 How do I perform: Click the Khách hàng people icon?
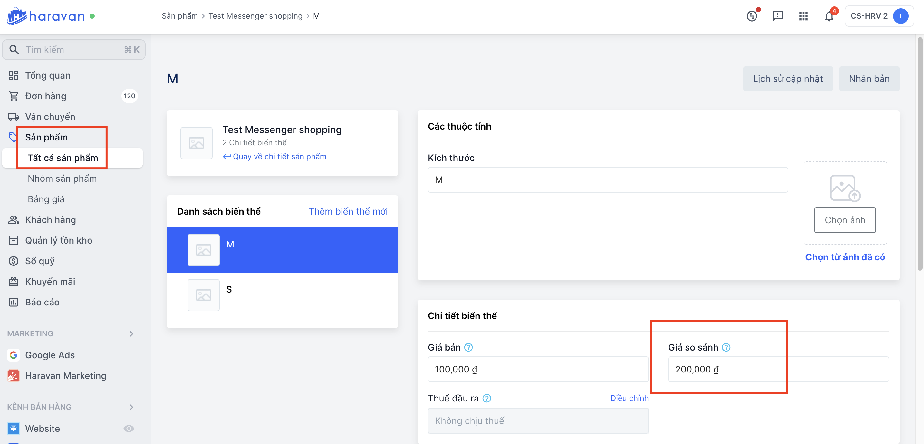click(13, 219)
